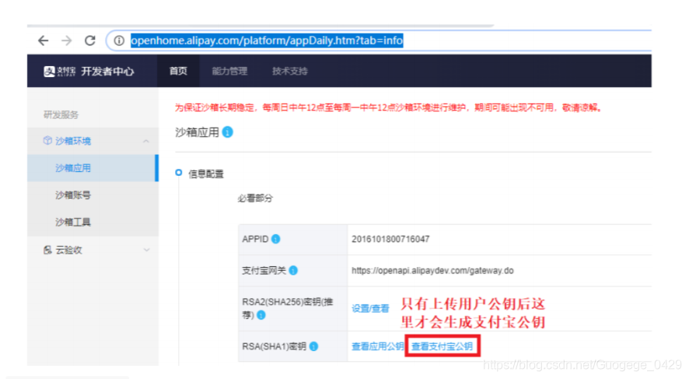Open 沙箱工具 in the sidebar

click(x=73, y=222)
